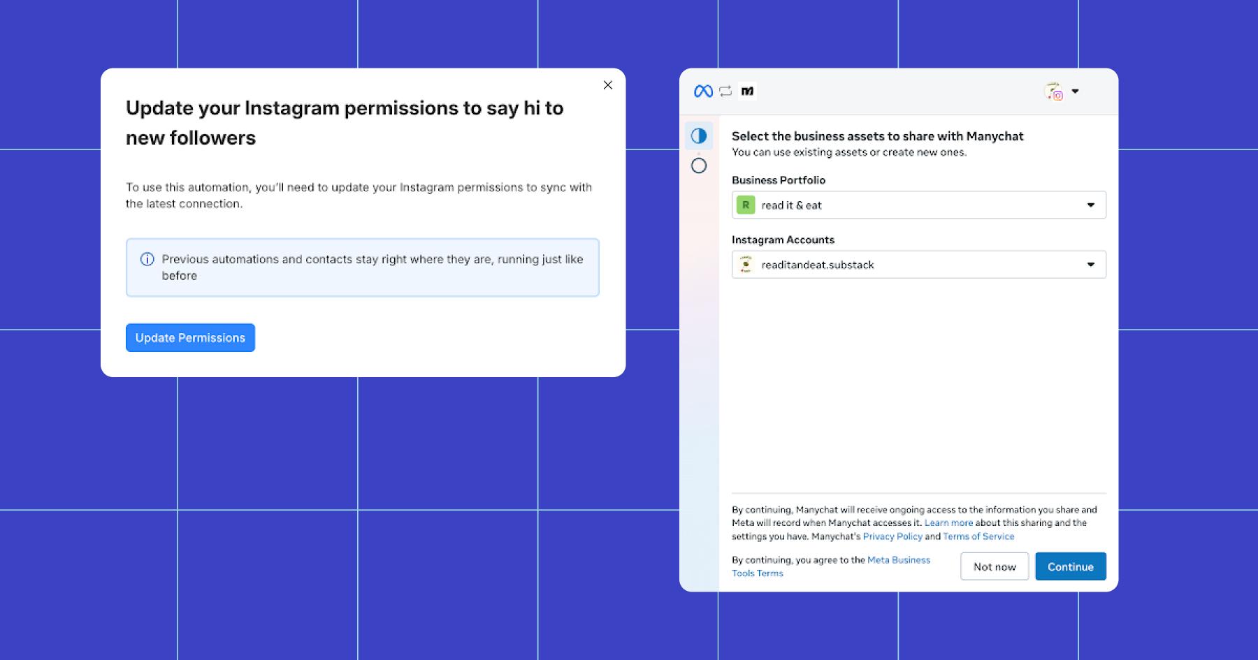1258x660 pixels.
Task: Close the Instagram permissions dialog
Action: coord(608,85)
